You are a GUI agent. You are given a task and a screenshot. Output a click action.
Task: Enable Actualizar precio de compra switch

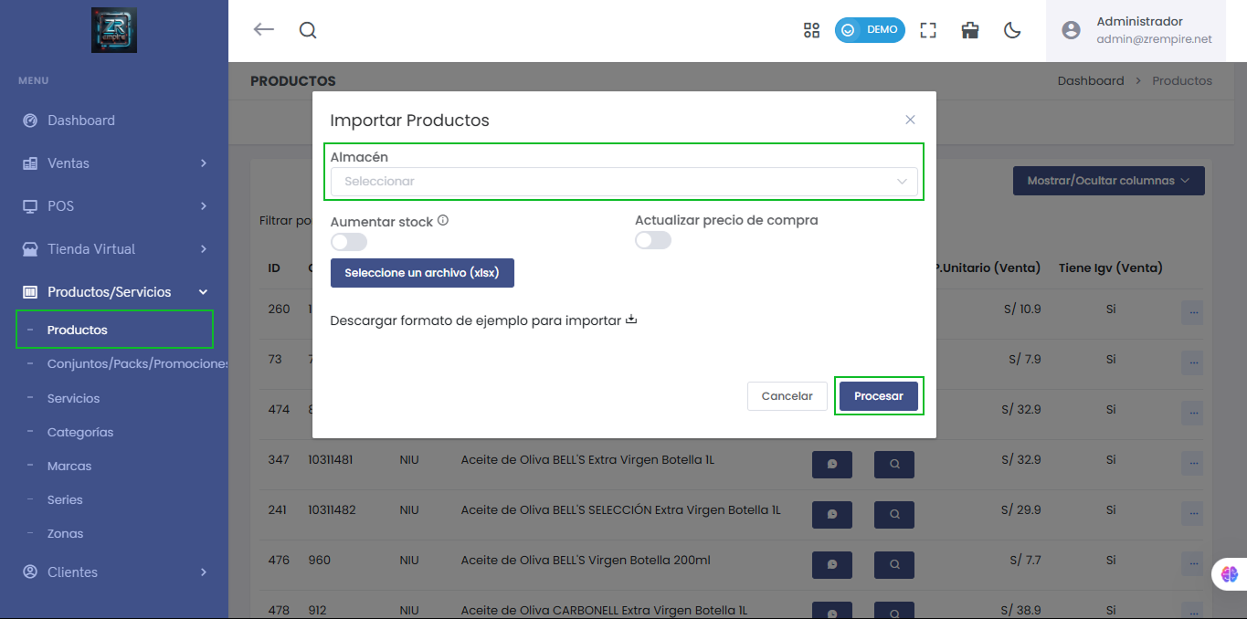[653, 240]
